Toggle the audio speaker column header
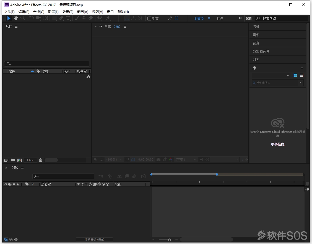 (x=10, y=184)
